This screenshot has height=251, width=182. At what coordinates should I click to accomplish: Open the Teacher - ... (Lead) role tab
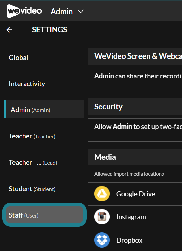pyautogui.click(x=33, y=163)
